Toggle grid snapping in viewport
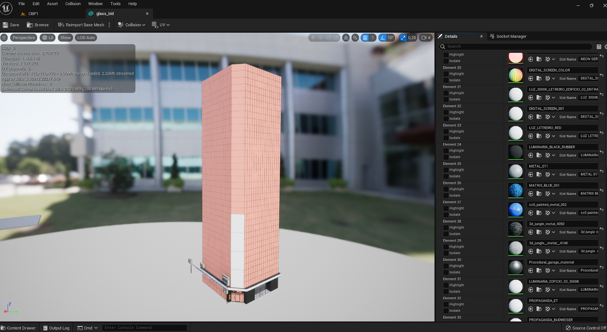This screenshot has width=607, height=332. point(365,38)
